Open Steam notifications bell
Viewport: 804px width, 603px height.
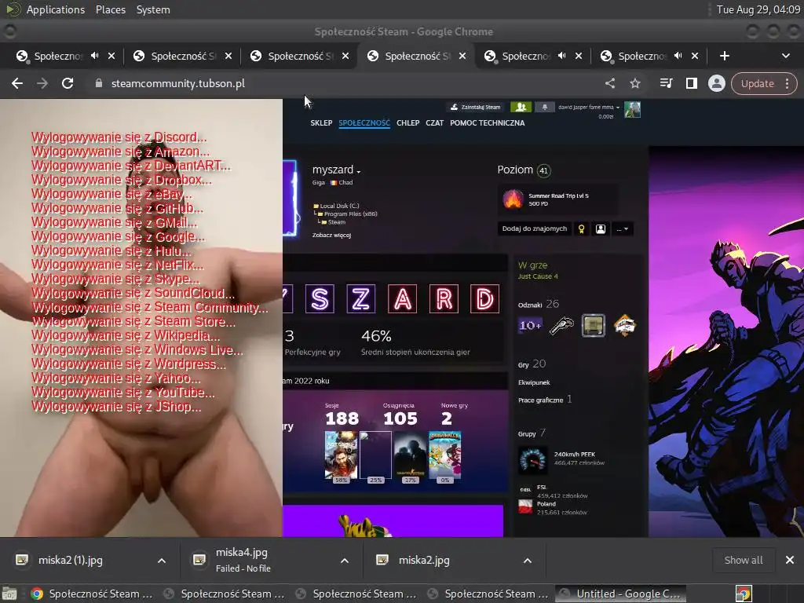click(x=545, y=107)
